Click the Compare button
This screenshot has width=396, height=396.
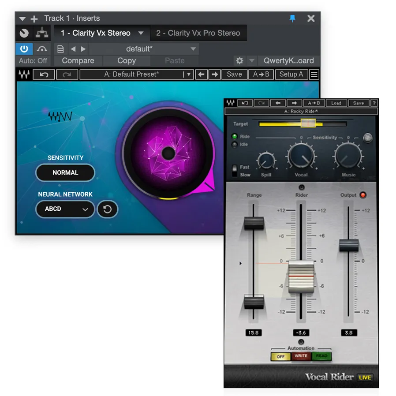click(78, 60)
